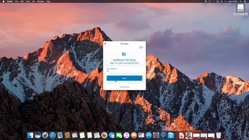Click the AirPlay display icon in menu bar
Screen dimensions: 249x140
click(217, 2)
